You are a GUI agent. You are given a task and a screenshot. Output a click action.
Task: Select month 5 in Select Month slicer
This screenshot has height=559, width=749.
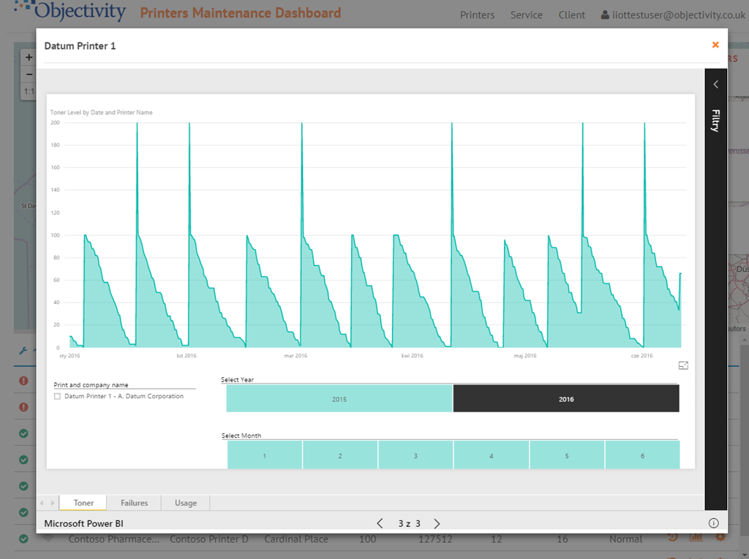[567, 455]
